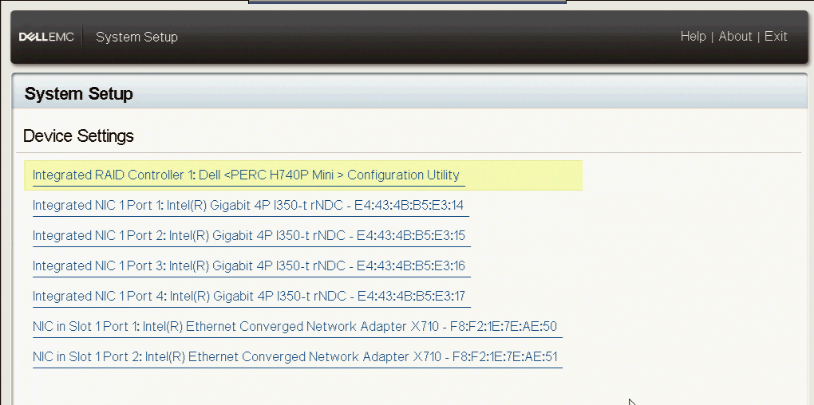The width and height of the screenshot is (814, 405).
Task: Exit System Setup
Action: coord(776,37)
